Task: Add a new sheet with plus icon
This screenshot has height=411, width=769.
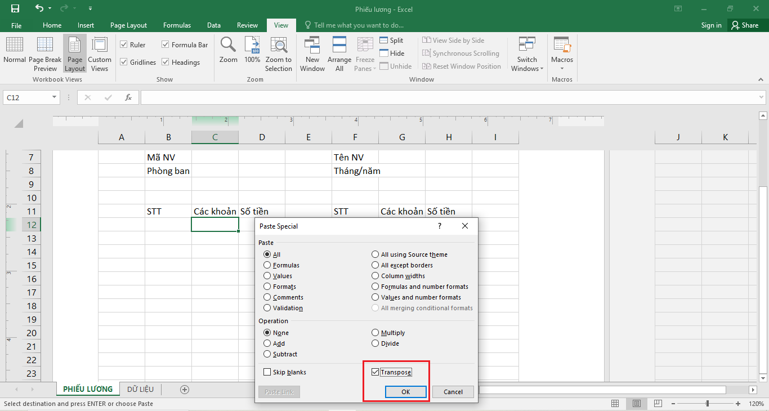Action: tap(184, 389)
